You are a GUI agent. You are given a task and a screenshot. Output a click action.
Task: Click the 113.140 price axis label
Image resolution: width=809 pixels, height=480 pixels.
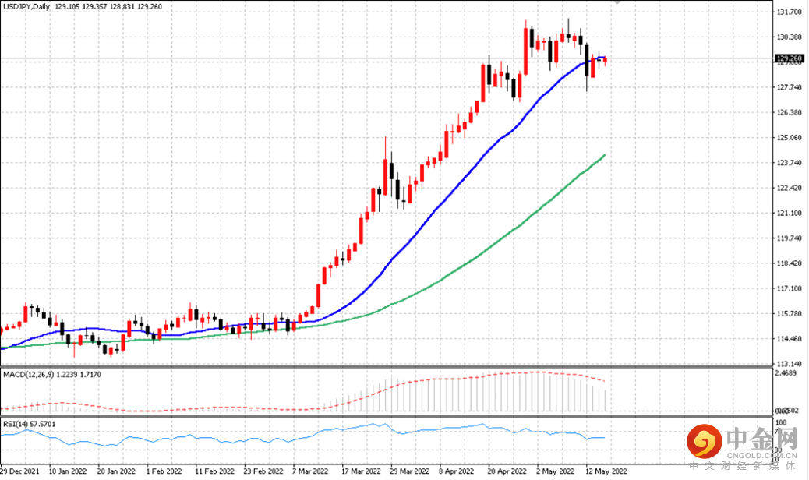[790, 363]
